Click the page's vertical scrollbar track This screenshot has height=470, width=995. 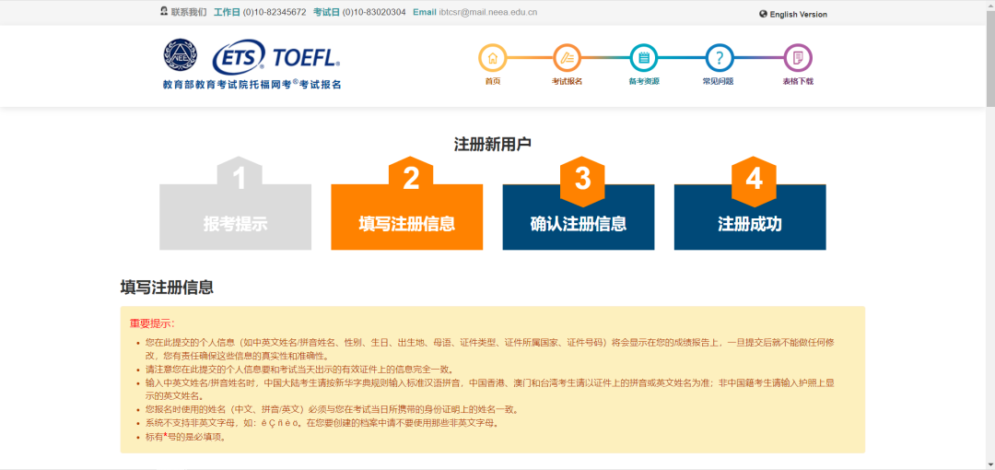click(x=989, y=276)
